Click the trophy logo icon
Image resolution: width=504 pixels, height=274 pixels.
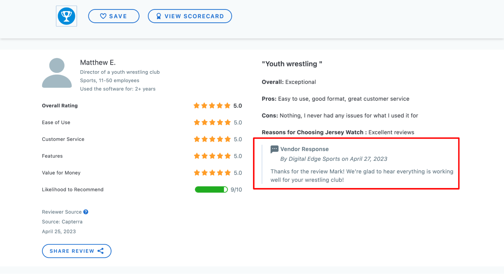click(x=67, y=16)
